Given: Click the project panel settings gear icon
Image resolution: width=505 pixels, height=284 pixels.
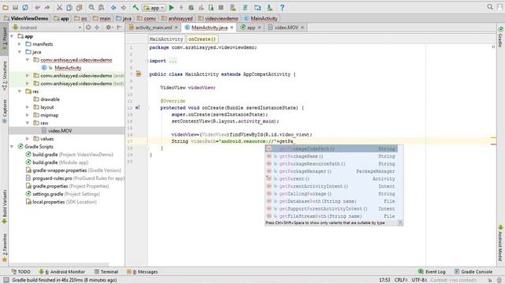Looking at the screenshot, I should tap(109, 28).
